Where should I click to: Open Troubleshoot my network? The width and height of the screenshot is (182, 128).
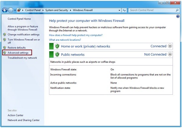tap(22, 58)
